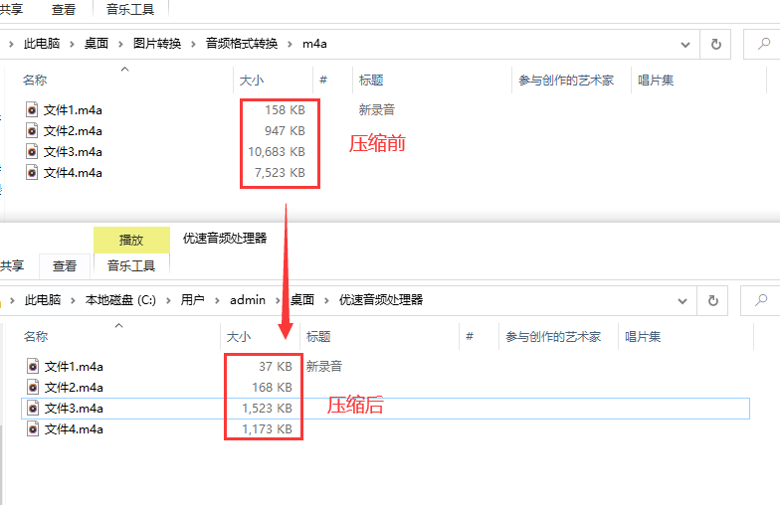Open 查看 tab in upper window
Image resolution: width=780 pixels, height=505 pixels.
pyautogui.click(x=64, y=10)
